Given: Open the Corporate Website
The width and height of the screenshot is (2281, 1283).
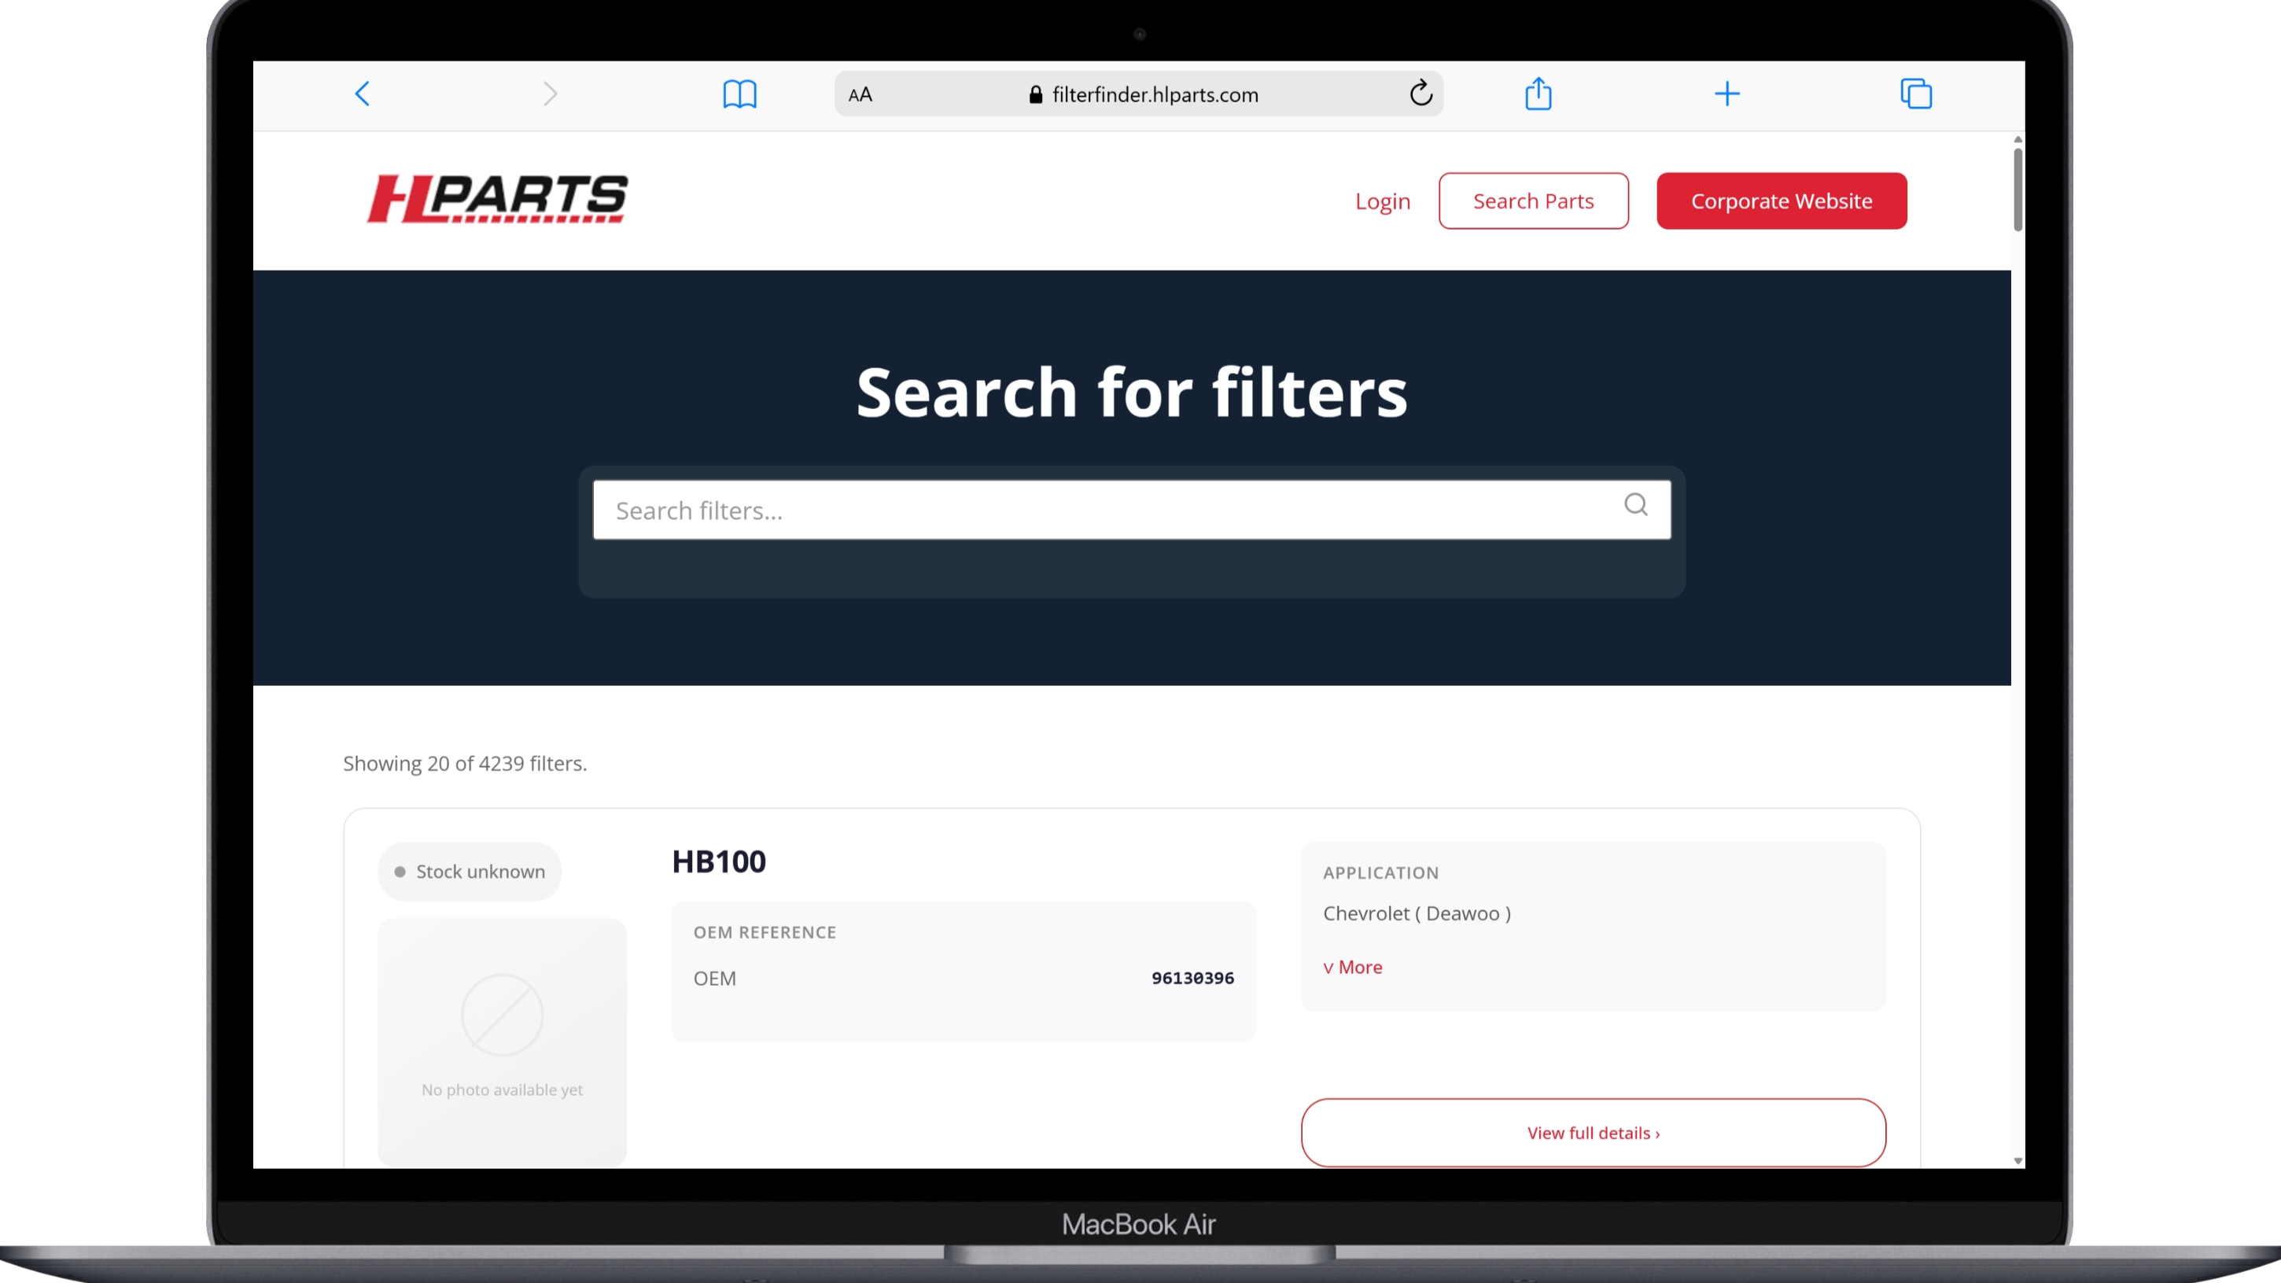Looking at the screenshot, I should [x=1782, y=201].
